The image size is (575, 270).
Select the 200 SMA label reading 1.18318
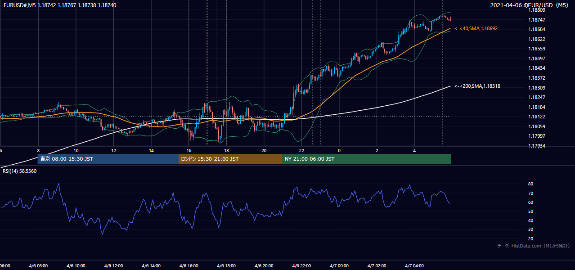[x=477, y=86]
